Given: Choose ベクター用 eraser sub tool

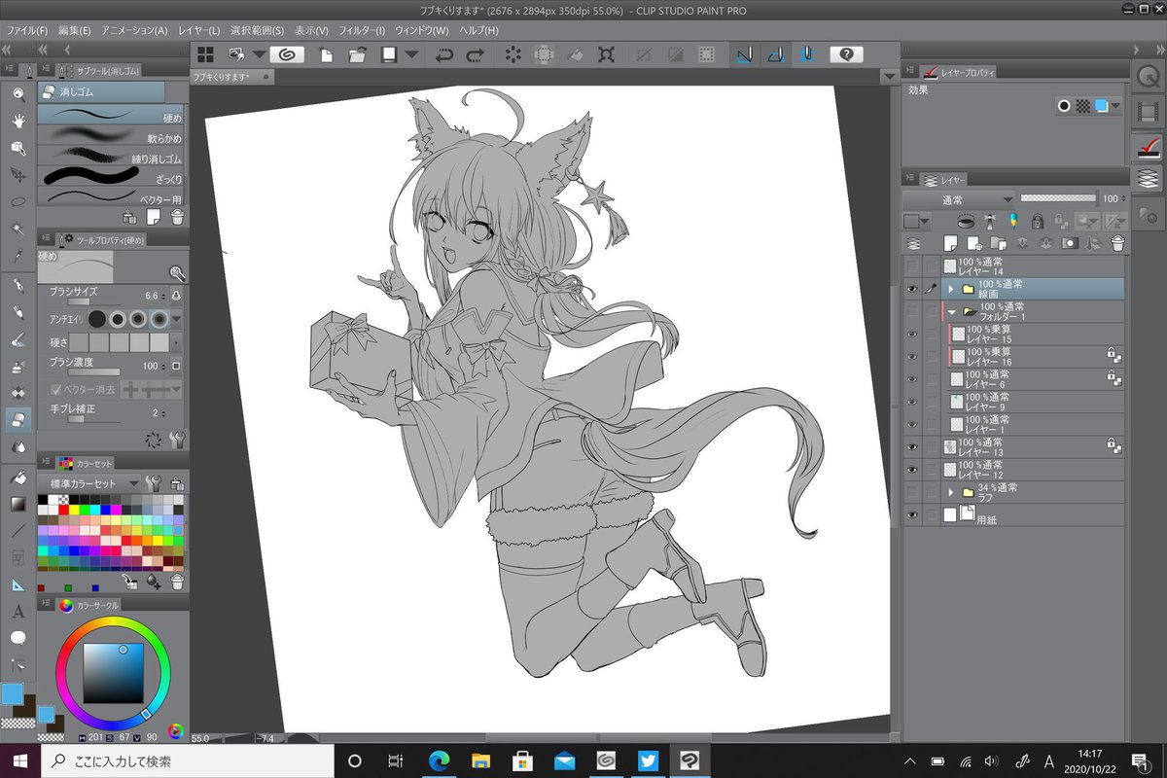Looking at the screenshot, I should 111,197.
